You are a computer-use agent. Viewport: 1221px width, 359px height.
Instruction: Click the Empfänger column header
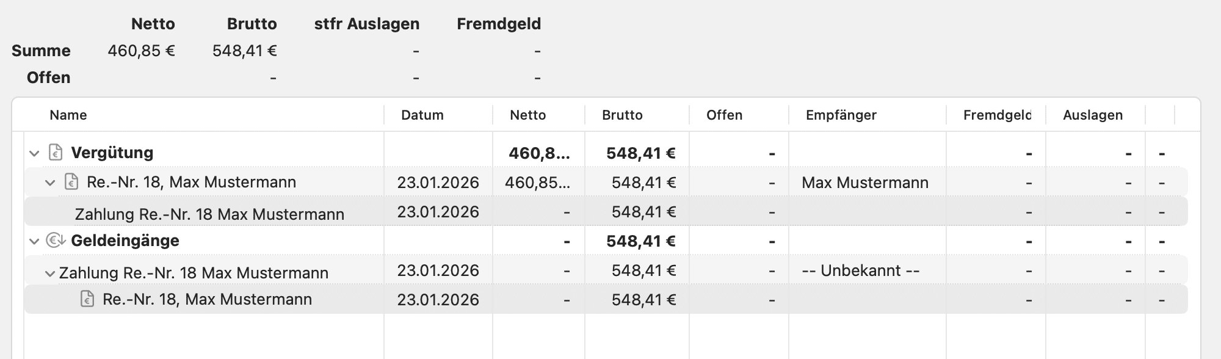click(841, 115)
